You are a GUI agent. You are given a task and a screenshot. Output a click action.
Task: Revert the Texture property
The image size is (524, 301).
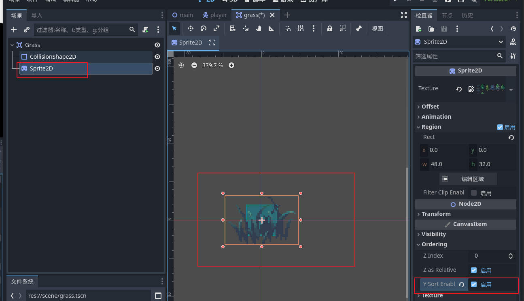coord(459,89)
